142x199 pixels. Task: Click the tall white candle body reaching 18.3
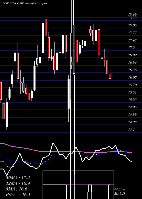[x=43, y=38]
